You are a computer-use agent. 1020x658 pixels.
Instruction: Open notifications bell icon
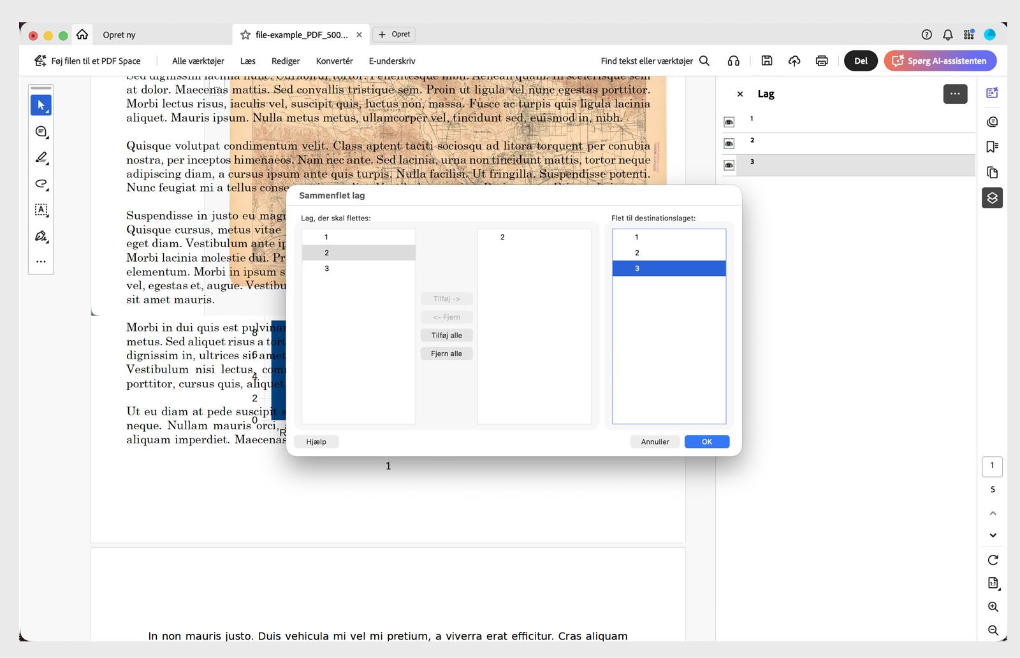point(948,35)
